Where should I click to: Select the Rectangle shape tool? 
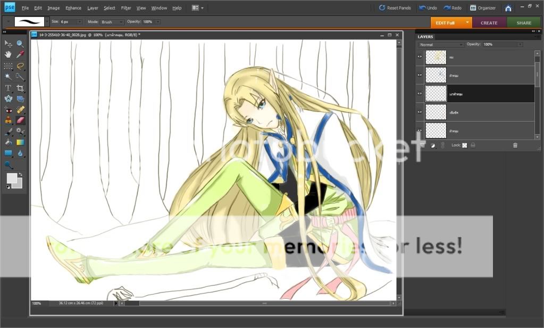click(9, 153)
